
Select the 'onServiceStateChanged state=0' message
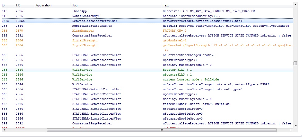coord(189,55)
